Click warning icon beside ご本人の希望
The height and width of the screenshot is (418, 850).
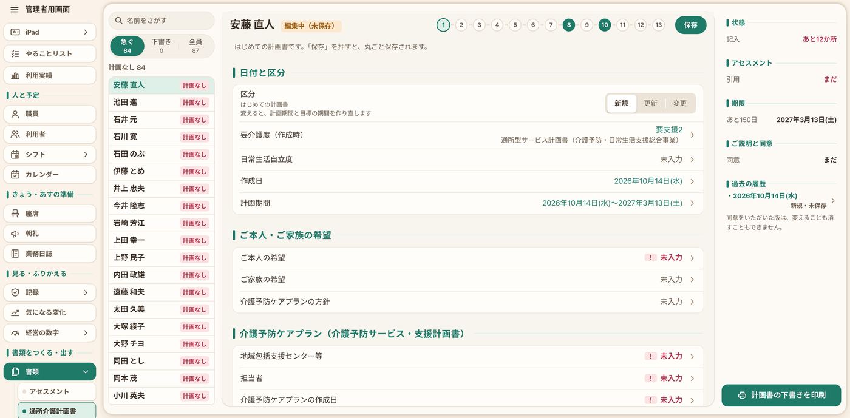point(651,258)
